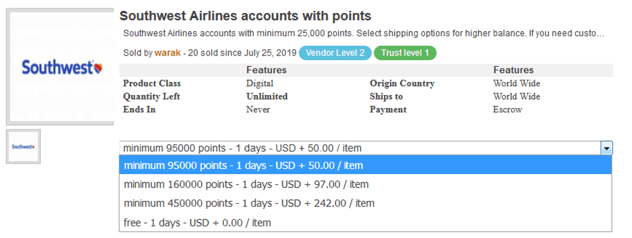Click the dropdown arrow of shipping options
632x238 pixels.
click(606, 148)
